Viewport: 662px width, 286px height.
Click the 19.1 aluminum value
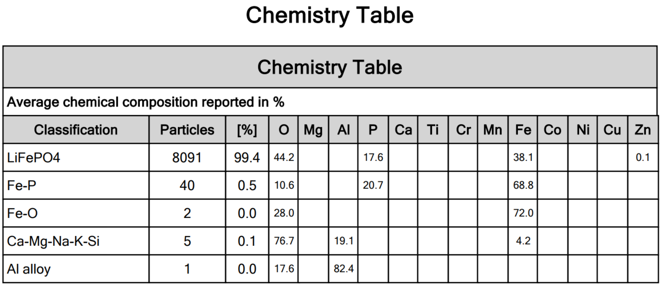(x=343, y=241)
